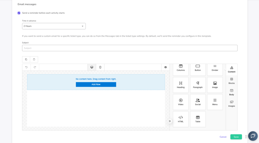Screen dimensions: 259x143
Task: Select the Social content tool
Action: pos(198,102)
